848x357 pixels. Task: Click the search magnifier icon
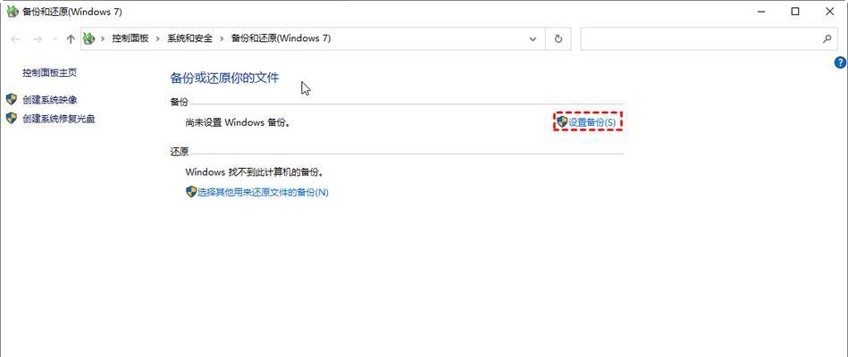[x=827, y=39]
